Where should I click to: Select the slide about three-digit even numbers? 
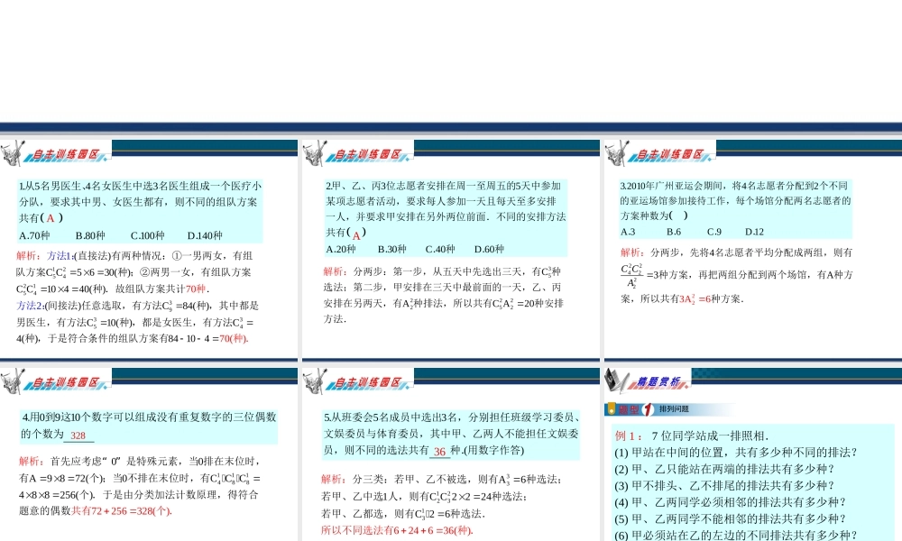point(149,454)
